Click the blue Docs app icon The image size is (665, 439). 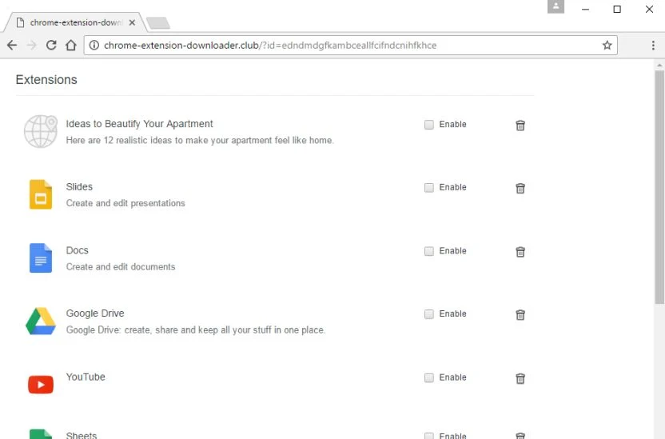coord(41,258)
